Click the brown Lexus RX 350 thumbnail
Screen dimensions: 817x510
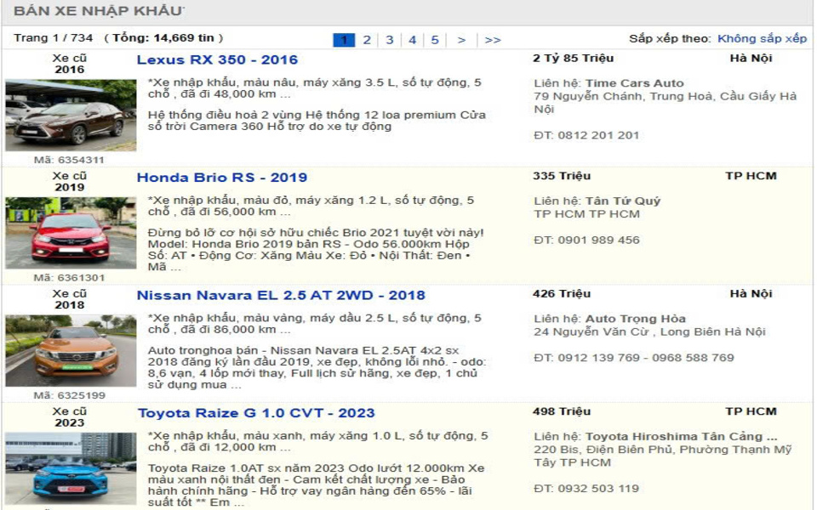[71, 116]
